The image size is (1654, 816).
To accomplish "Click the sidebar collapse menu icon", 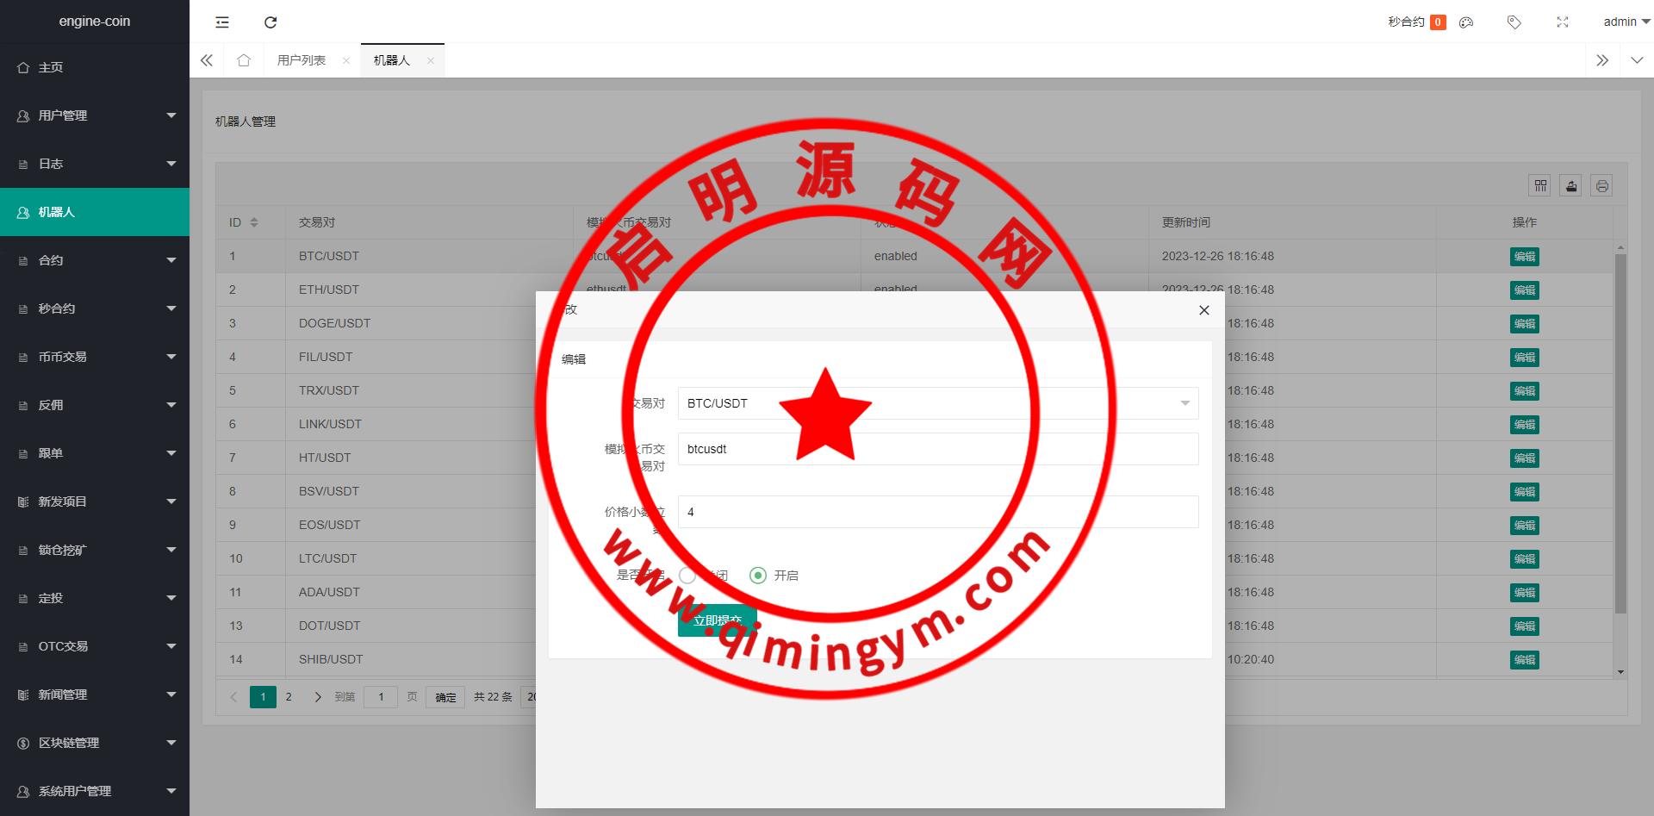I will click(222, 22).
